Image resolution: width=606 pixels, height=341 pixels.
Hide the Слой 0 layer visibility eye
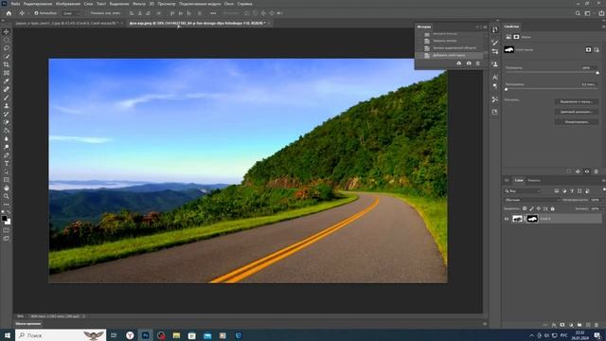tap(507, 219)
